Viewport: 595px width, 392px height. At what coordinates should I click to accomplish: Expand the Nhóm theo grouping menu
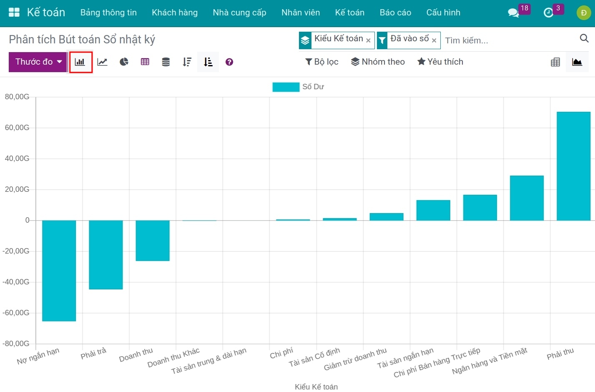pyautogui.click(x=378, y=62)
